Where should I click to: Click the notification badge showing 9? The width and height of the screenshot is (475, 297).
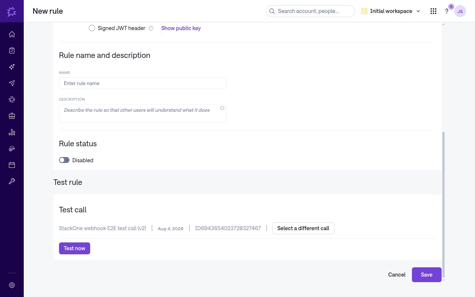[x=451, y=7]
